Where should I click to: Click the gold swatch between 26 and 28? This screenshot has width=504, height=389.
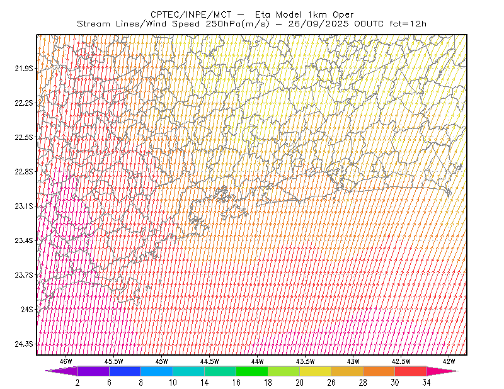[347, 371]
